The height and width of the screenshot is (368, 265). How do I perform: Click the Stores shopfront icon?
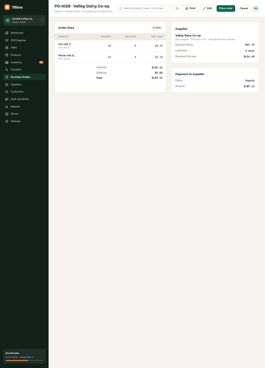coord(7,114)
